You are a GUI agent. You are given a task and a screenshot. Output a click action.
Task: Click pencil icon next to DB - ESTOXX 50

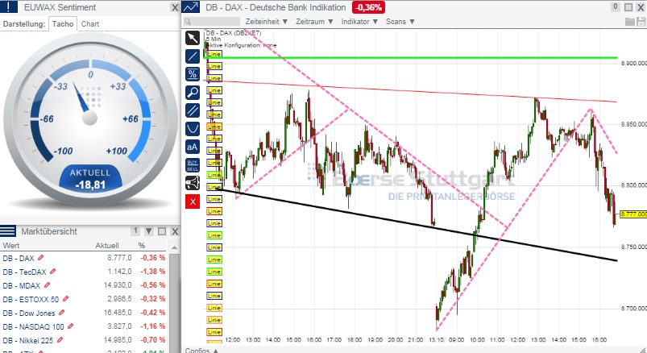click(65, 299)
